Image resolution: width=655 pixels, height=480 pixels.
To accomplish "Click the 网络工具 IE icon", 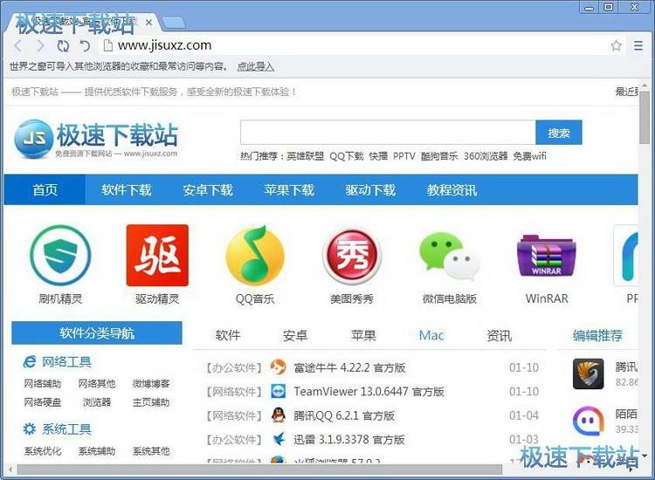I will (29, 361).
